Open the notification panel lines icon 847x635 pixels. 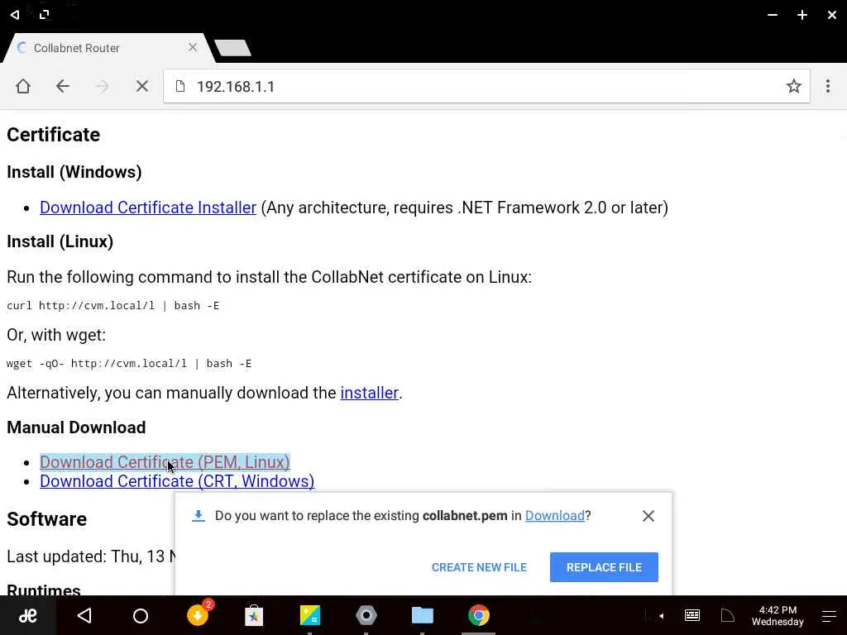click(x=829, y=615)
